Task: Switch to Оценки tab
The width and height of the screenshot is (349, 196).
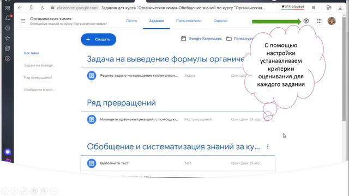Action: [x=220, y=21]
